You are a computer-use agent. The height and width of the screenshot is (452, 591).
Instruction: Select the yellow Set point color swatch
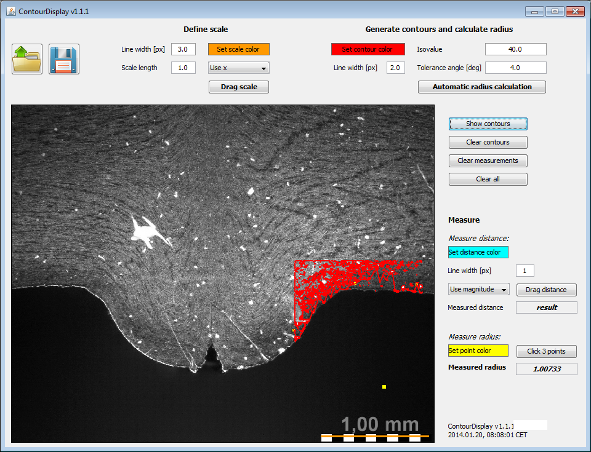click(478, 351)
